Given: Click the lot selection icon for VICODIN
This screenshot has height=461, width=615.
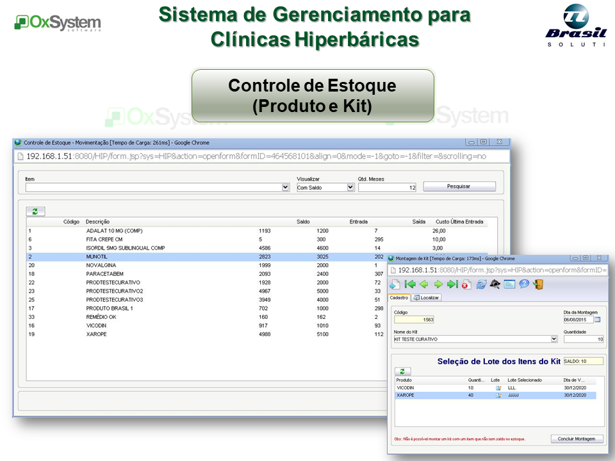Looking at the screenshot, I should click(x=498, y=388).
